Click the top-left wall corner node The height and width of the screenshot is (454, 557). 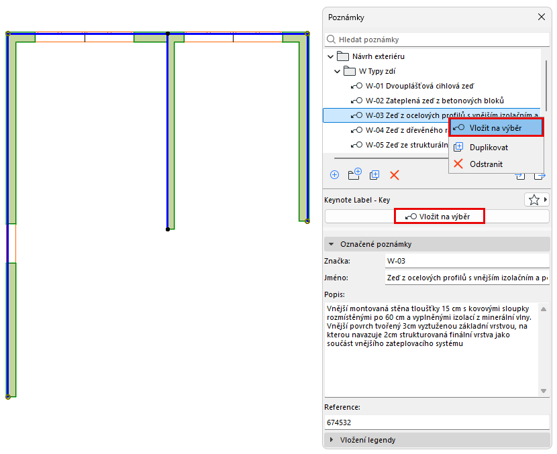[8, 34]
